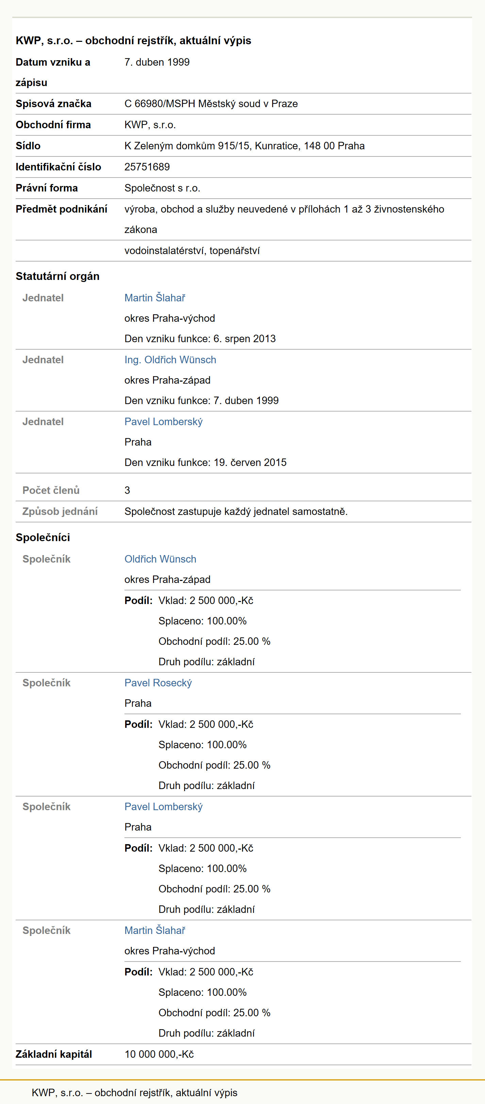
Task: Click Základní kapitál amount 10 000 000,-Kč
Action: pos(159,1054)
